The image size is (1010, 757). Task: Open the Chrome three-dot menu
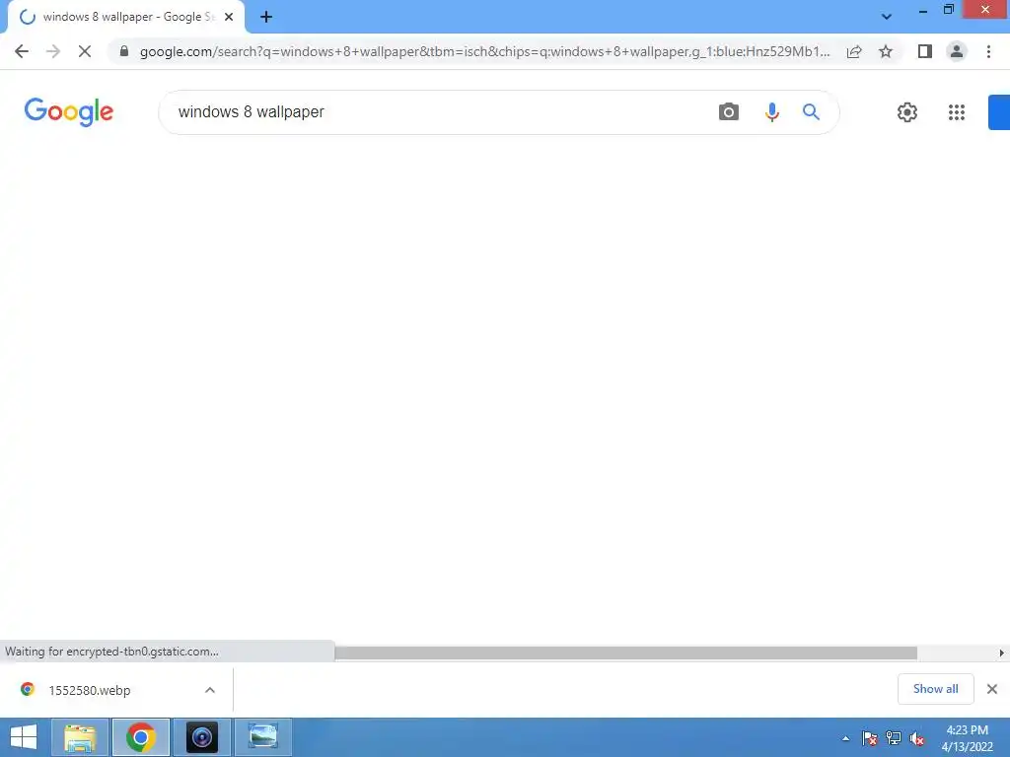988,51
